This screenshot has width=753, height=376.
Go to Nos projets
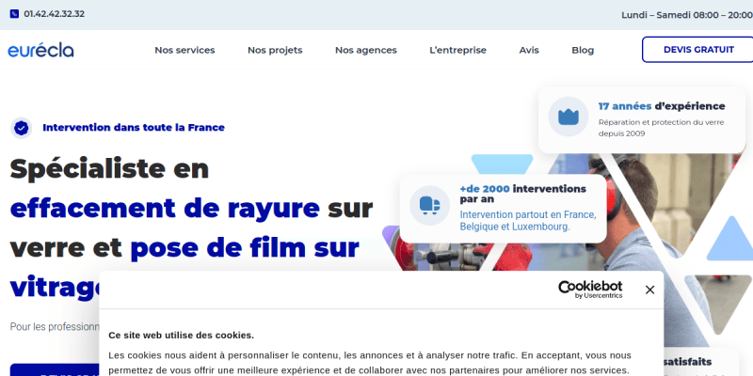tap(275, 50)
